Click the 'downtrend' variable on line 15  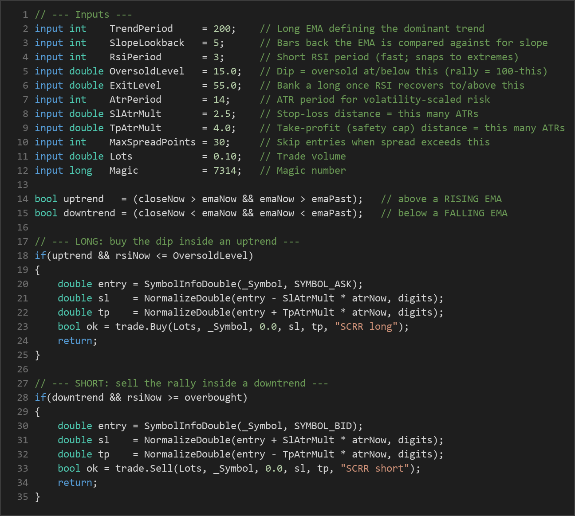[x=89, y=213]
